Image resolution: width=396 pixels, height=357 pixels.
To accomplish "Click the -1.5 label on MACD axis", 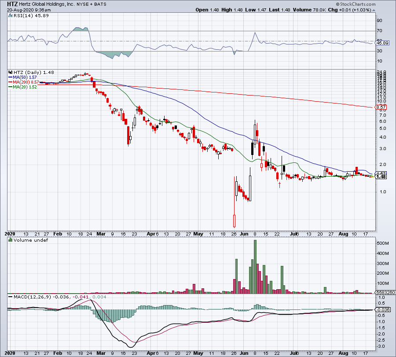I will pos(381,328).
